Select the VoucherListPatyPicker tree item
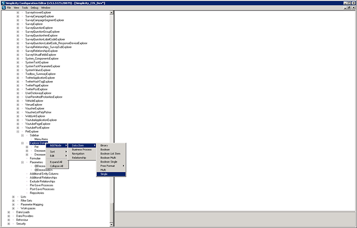The width and height of the screenshot is (357, 228). pyautogui.click(x=41, y=112)
